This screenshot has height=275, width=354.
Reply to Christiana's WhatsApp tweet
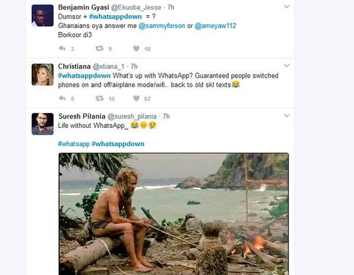(62, 98)
